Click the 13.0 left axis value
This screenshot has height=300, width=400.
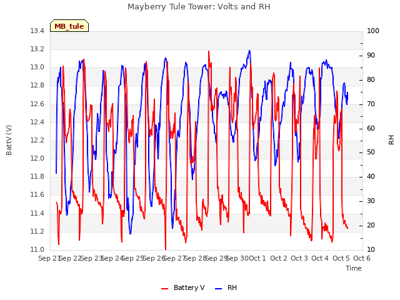pos(37,67)
